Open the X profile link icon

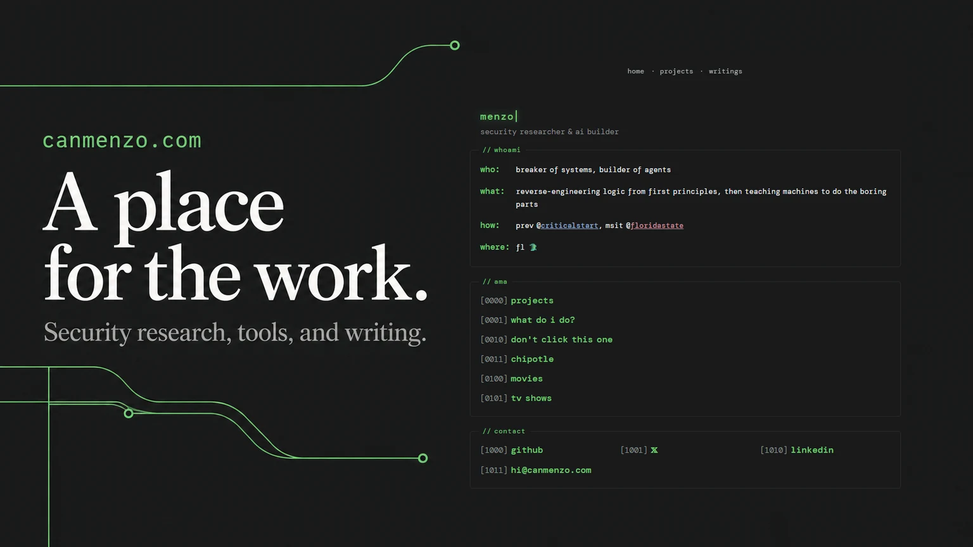tap(654, 450)
